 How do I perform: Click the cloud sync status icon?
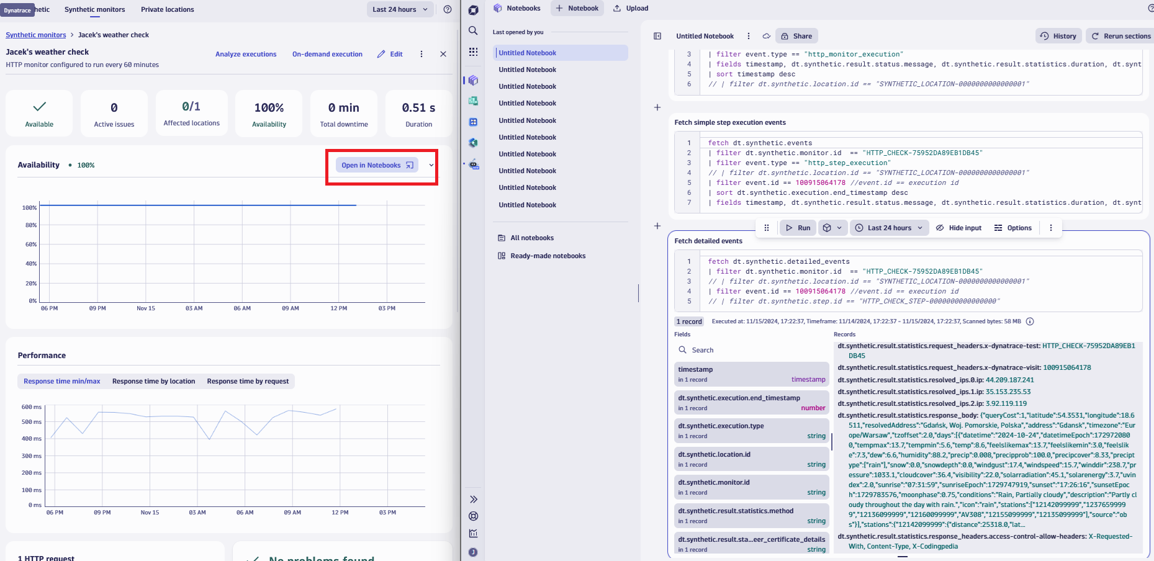767,36
